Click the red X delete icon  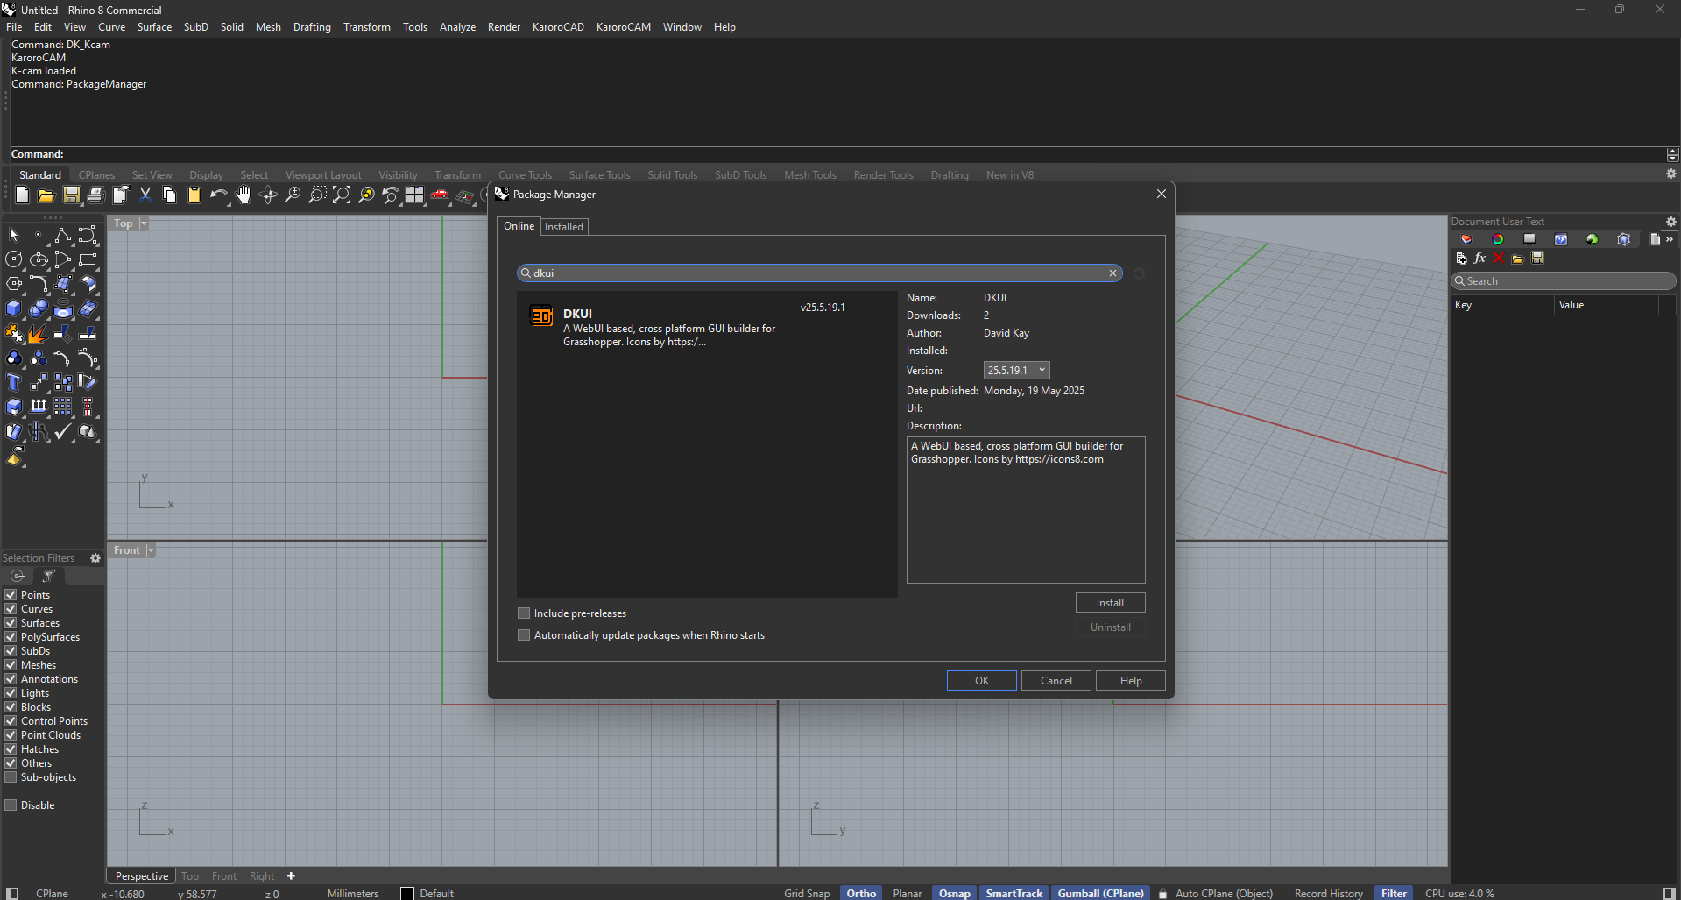(x=1499, y=259)
